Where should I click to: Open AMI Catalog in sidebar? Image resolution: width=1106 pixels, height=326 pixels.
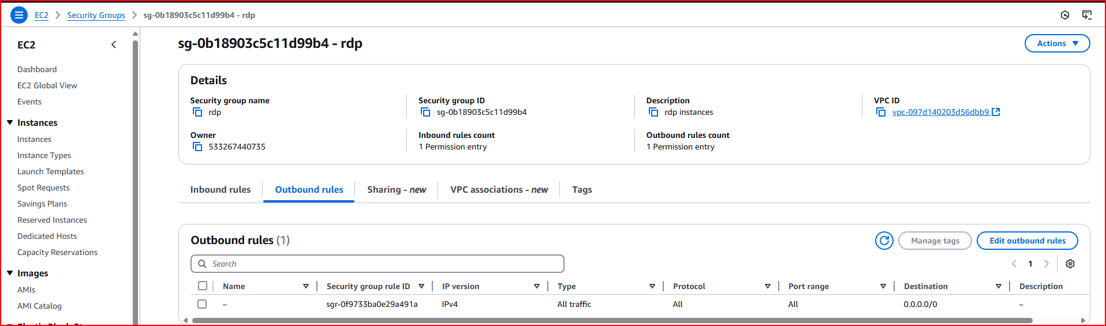pyautogui.click(x=39, y=306)
